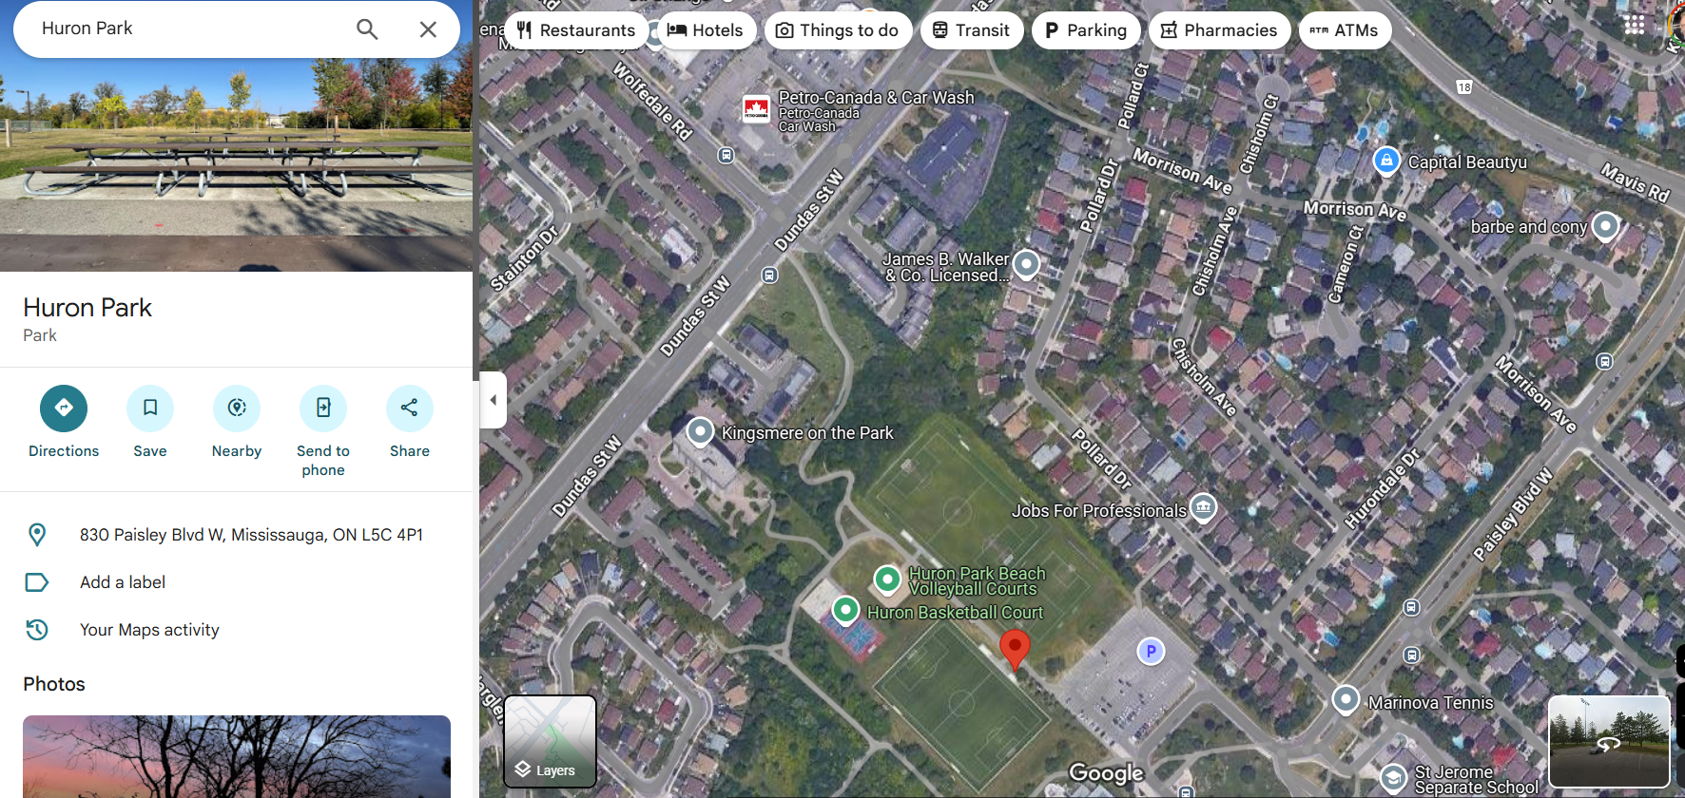Filter map by Restaurants
1685x798 pixels.
click(576, 30)
